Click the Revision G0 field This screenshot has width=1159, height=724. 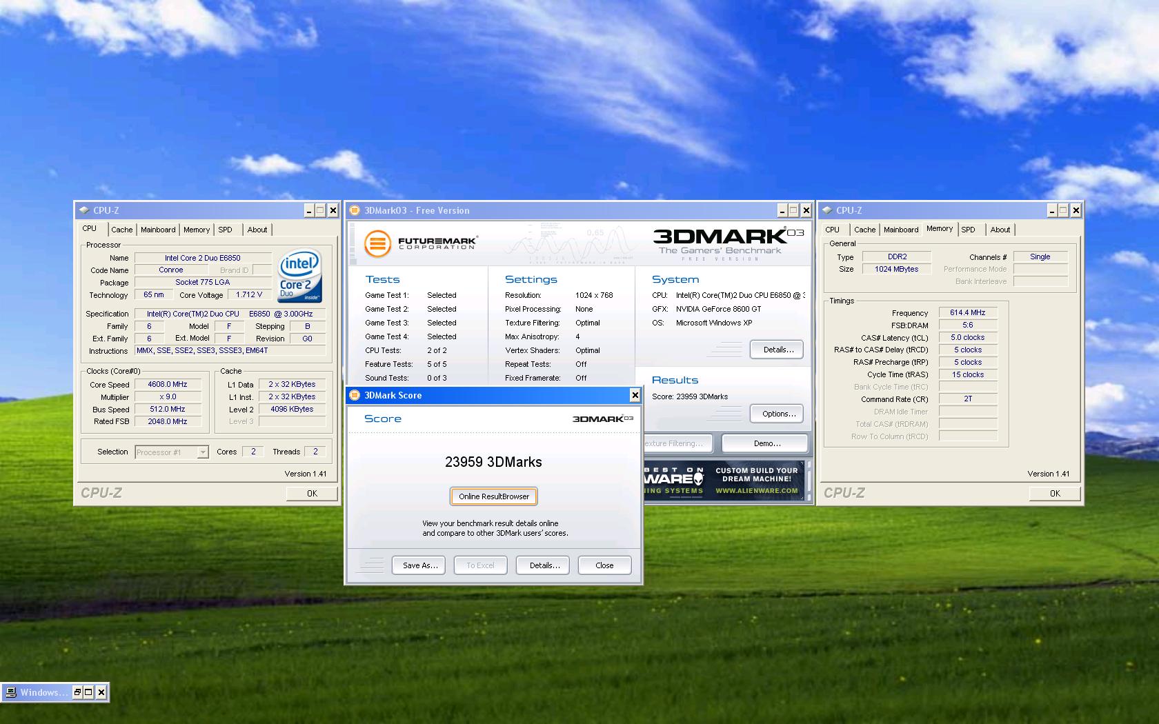pyautogui.click(x=307, y=339)
